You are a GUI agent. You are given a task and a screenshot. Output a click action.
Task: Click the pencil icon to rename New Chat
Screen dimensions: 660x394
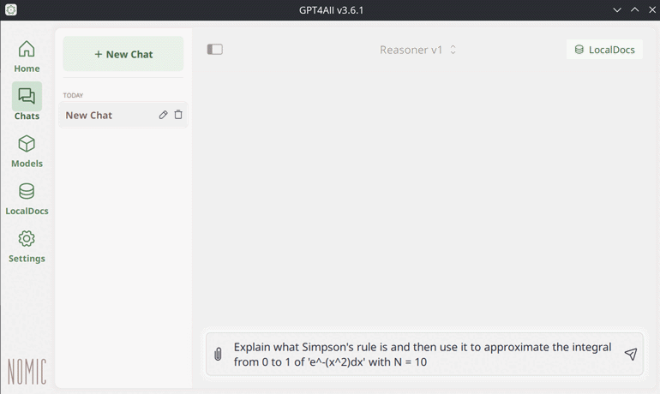(x=163, y=115)
